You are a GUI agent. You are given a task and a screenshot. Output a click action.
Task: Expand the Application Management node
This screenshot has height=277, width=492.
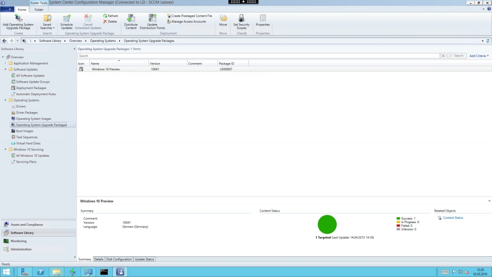[5, 63]
